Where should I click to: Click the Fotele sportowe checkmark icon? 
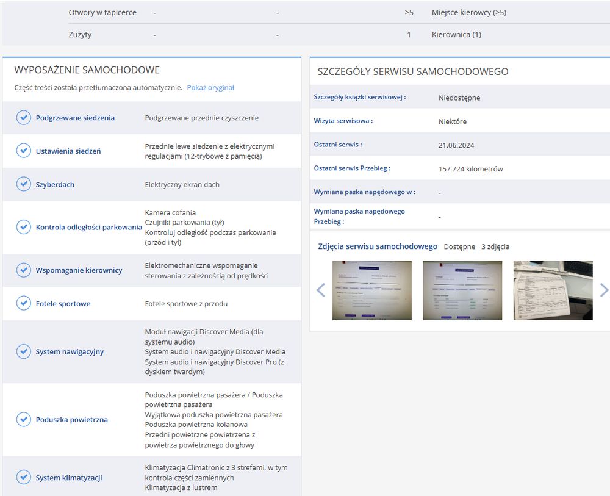coord(23,303)
